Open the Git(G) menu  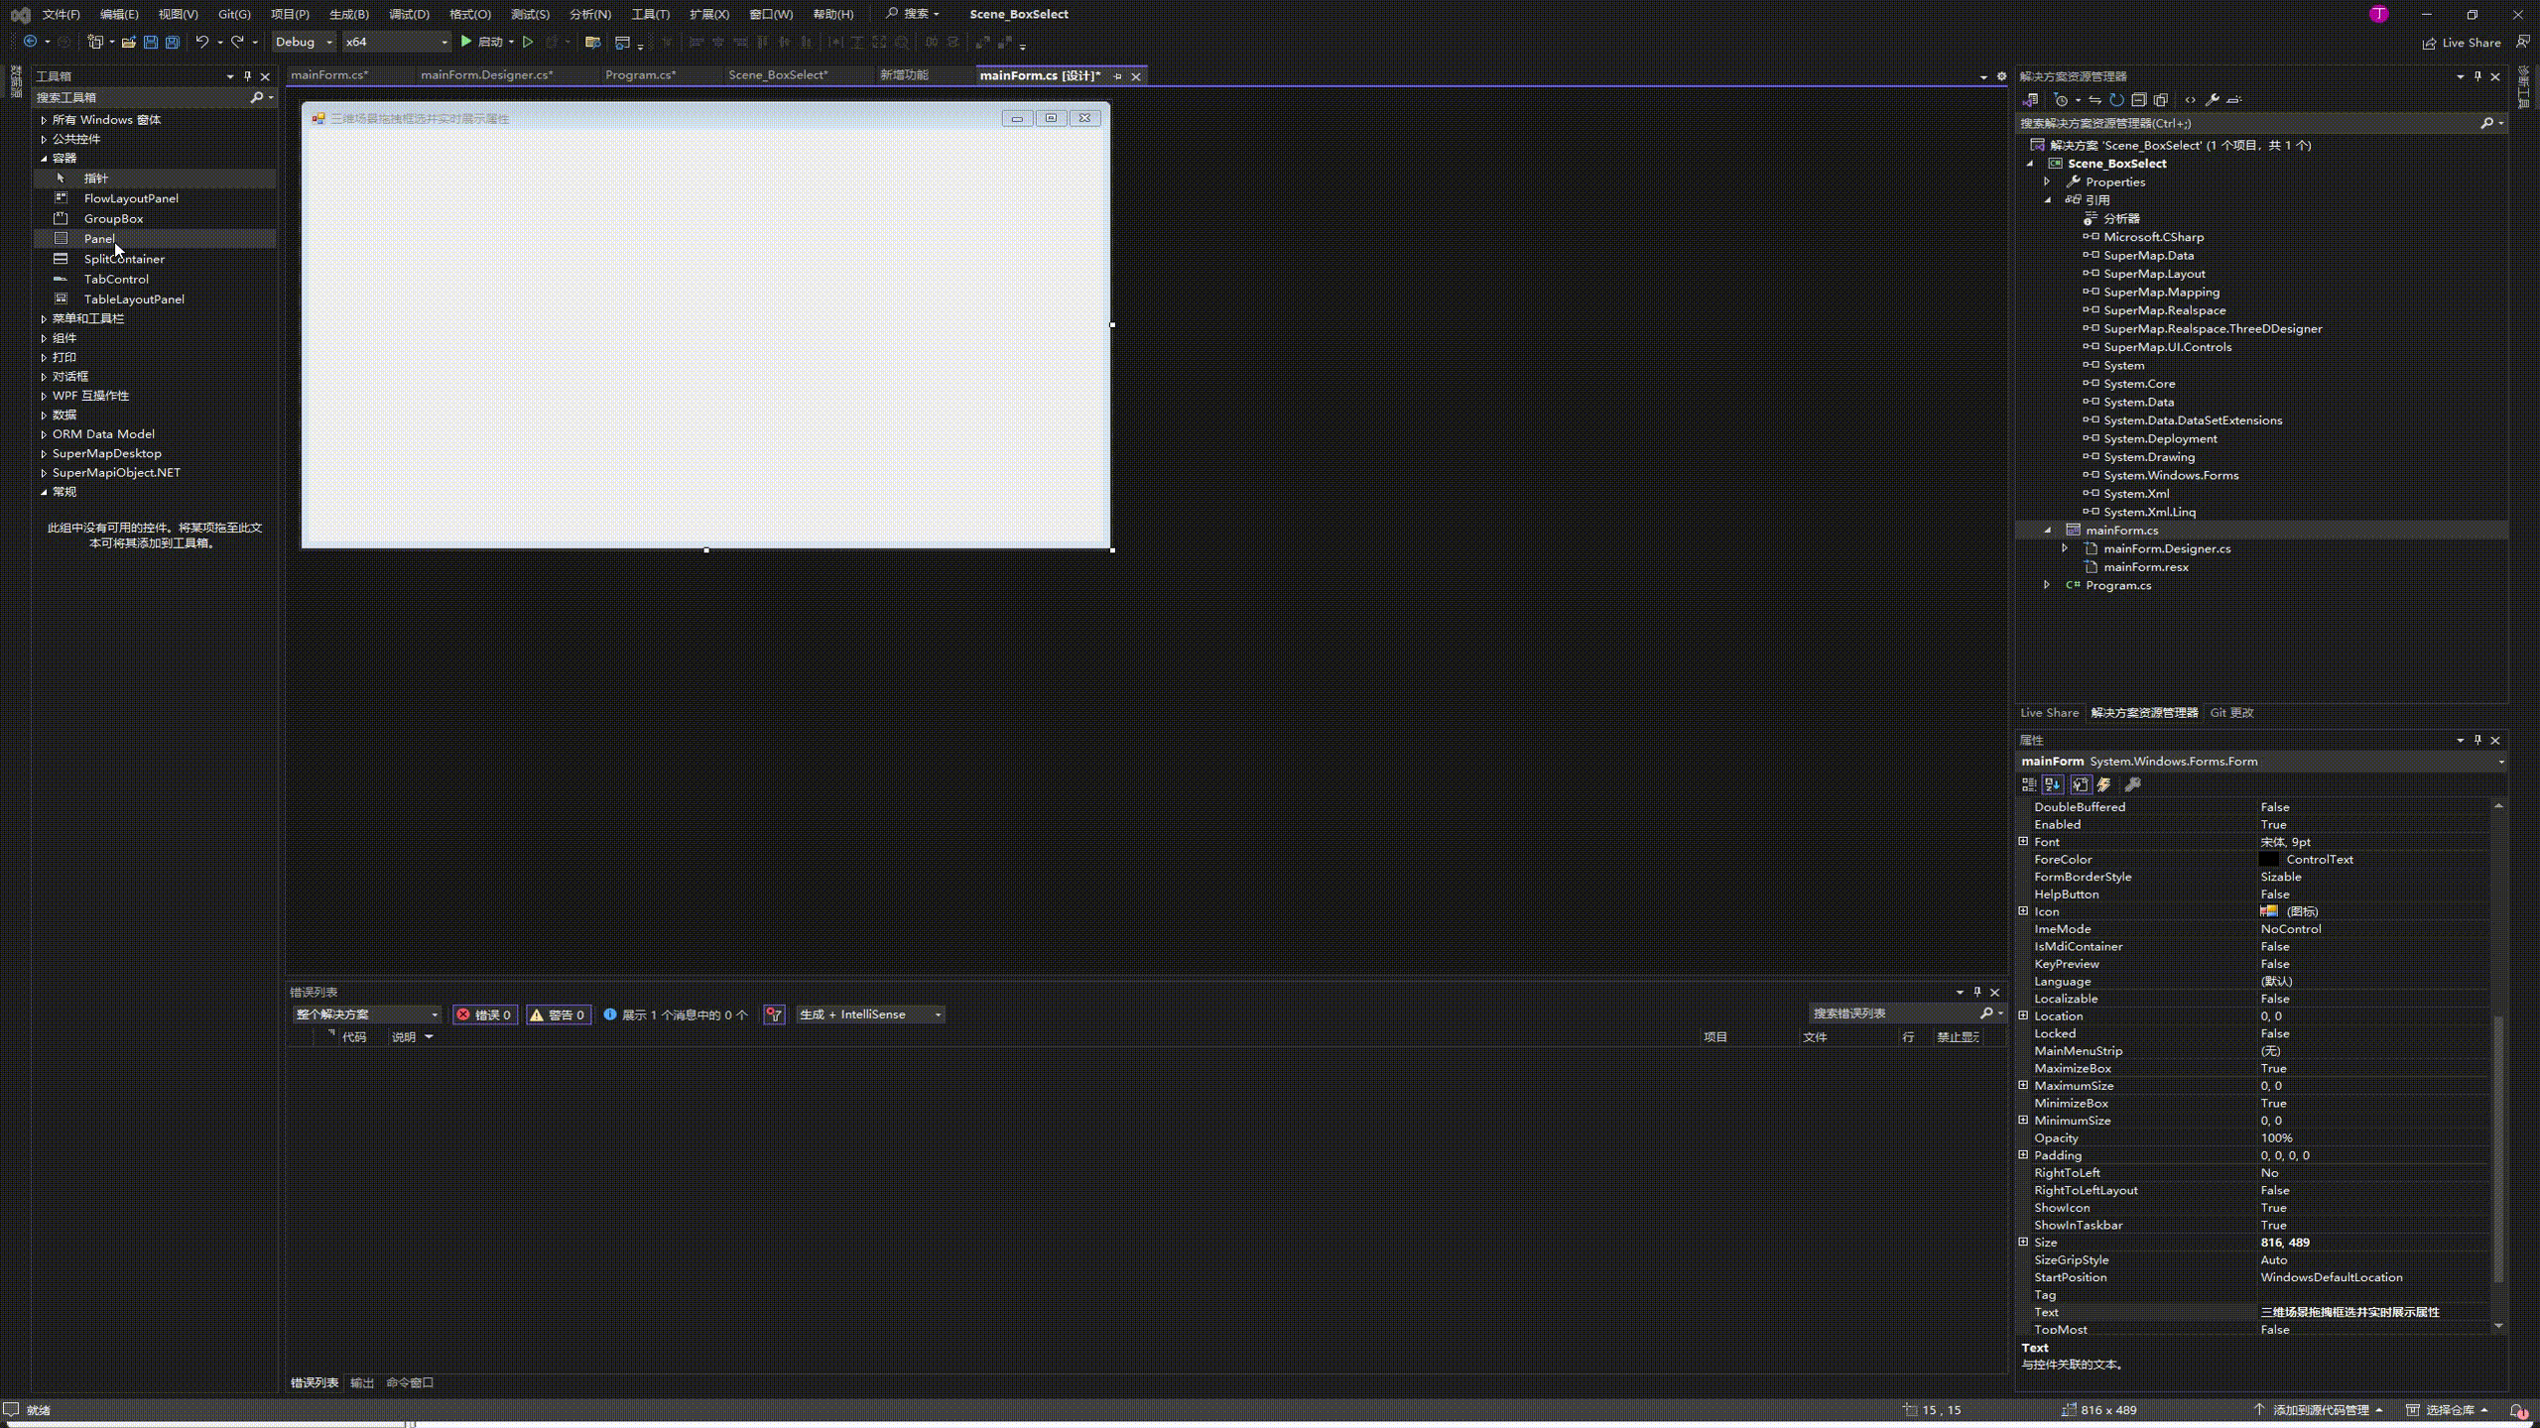234,14
